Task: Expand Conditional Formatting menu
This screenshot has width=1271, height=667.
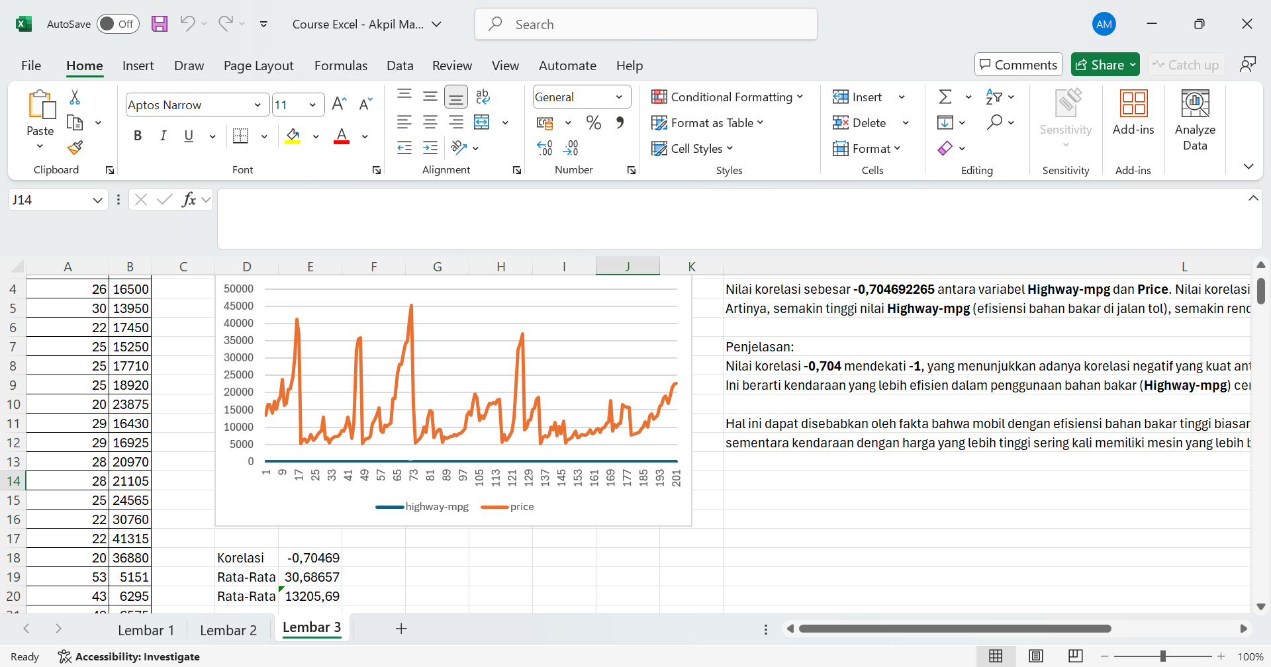Action: point(727,97)
